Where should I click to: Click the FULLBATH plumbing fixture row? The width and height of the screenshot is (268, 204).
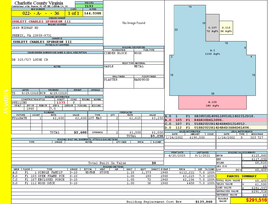pos(19,118)
